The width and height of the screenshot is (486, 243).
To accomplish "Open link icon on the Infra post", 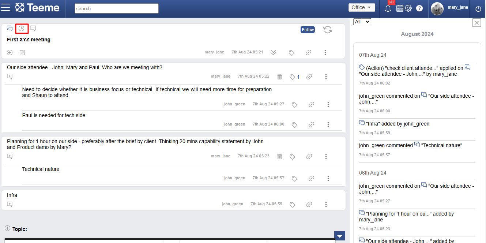I will (309, 205).
